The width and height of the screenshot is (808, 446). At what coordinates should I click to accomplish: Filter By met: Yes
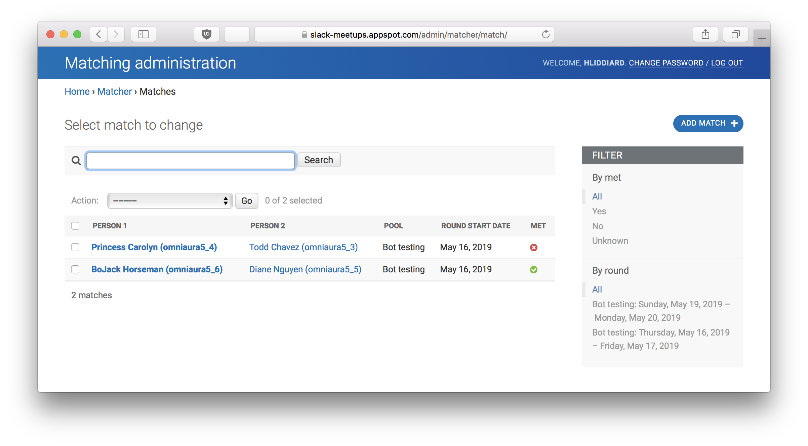[599, 211]
